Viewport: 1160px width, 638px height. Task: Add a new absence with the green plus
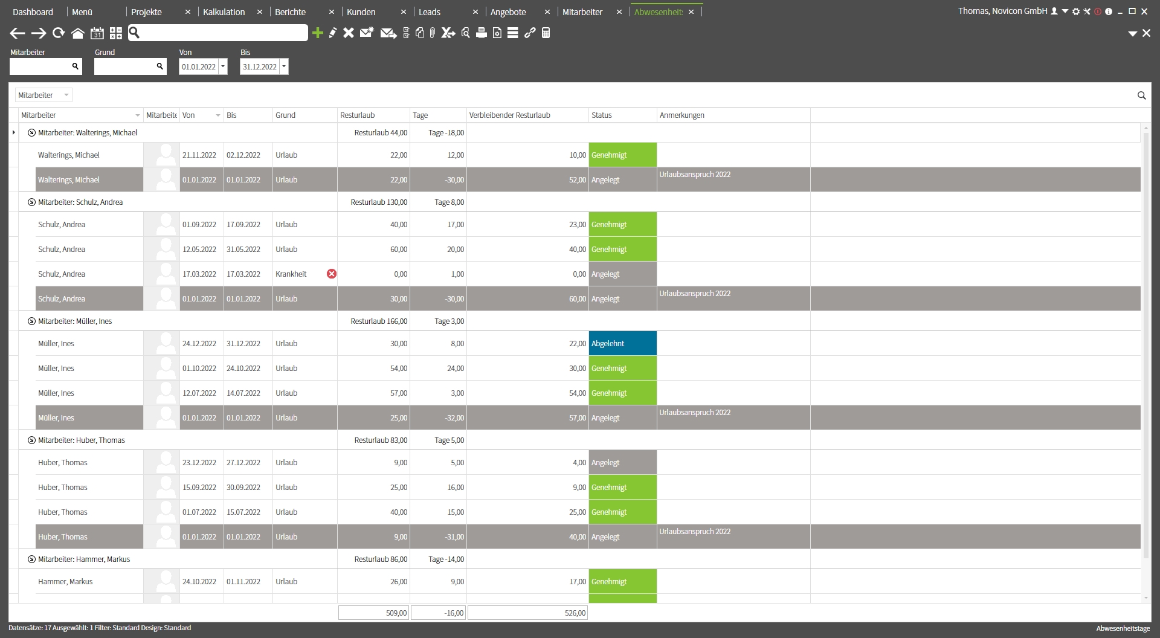coord(318,33)
